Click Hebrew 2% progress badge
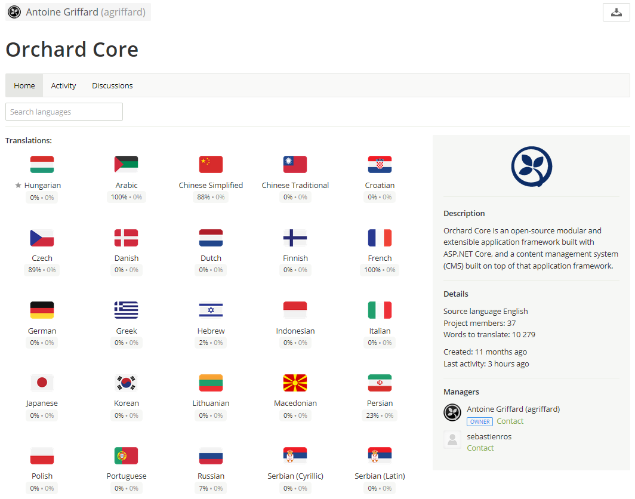635x499 pixels. [211, 343]
